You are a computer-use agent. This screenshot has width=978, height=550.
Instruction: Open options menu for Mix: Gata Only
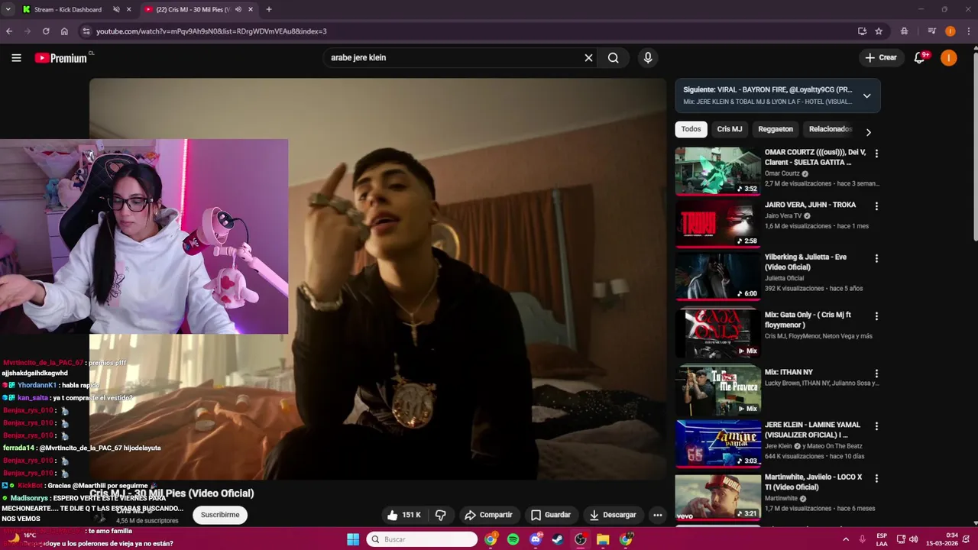[876, 316]
